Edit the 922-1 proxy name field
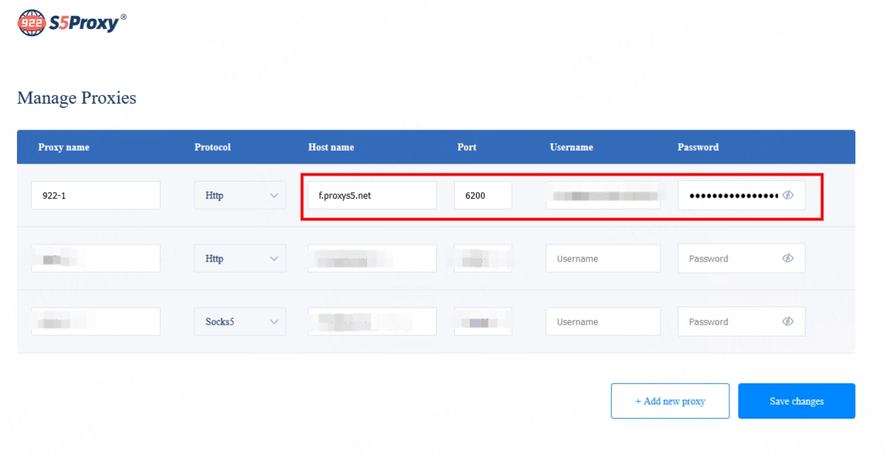The image size is (888, 457). tap(95, 195)
